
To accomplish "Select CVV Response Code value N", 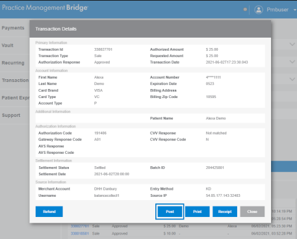I will pos(207,140).
